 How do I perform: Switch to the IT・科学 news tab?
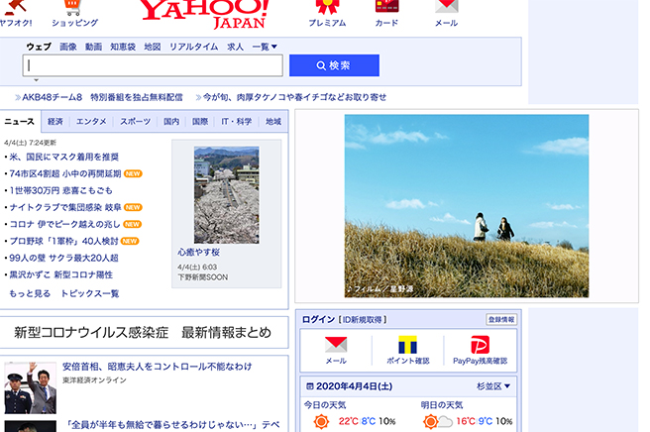(x=236, y=122)
